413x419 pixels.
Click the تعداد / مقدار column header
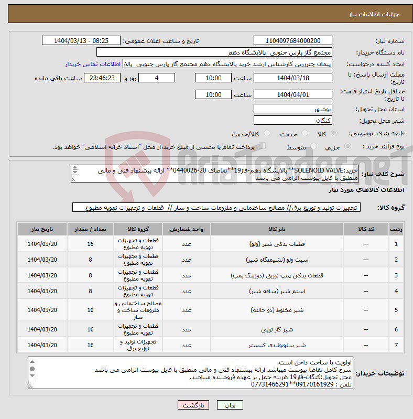point(90,229)
